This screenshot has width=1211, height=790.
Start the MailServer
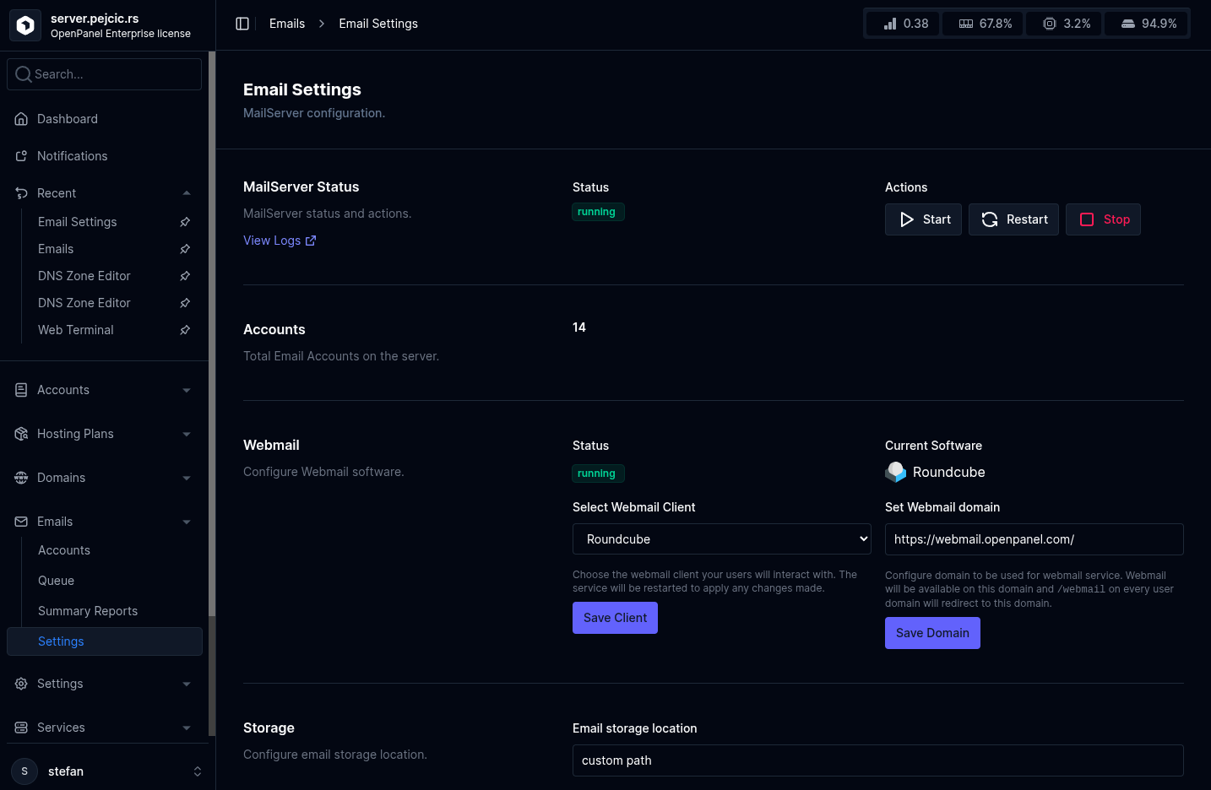[x=923, y=219]
